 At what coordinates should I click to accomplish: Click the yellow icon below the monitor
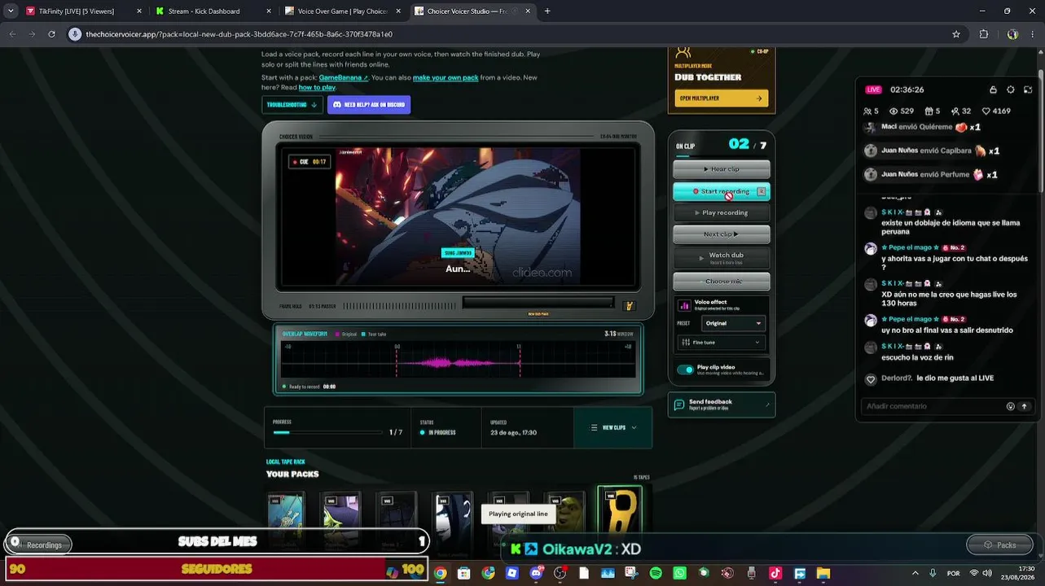coord(629,306)
